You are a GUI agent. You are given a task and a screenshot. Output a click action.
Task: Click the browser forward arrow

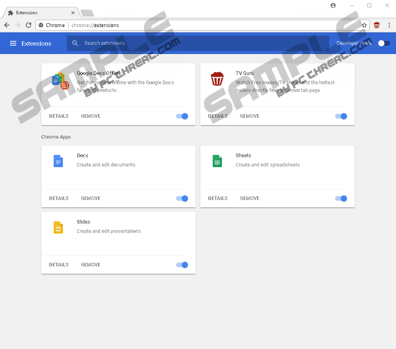18,25
